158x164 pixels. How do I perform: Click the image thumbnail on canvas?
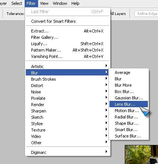pos(142,155)
